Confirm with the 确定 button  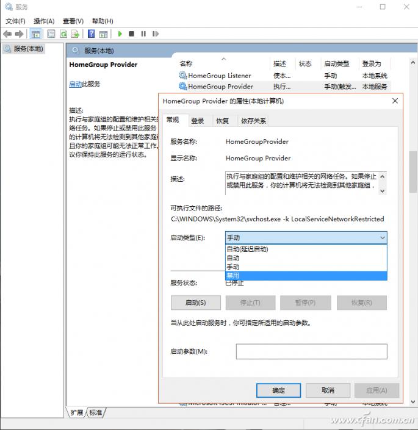pyautogui.click(x=278, y=390)
